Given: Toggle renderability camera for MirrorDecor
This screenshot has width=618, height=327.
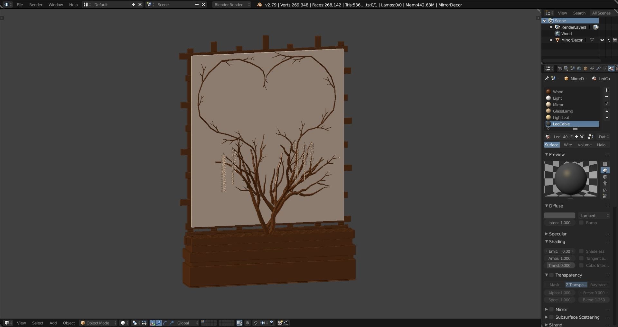Looking at the screenshot, I should (615, 40).
